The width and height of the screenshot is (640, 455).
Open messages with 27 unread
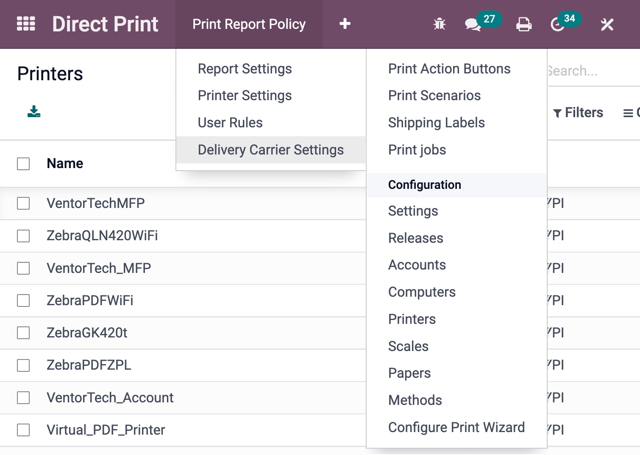pyautogui.click(x=472, y=24)
